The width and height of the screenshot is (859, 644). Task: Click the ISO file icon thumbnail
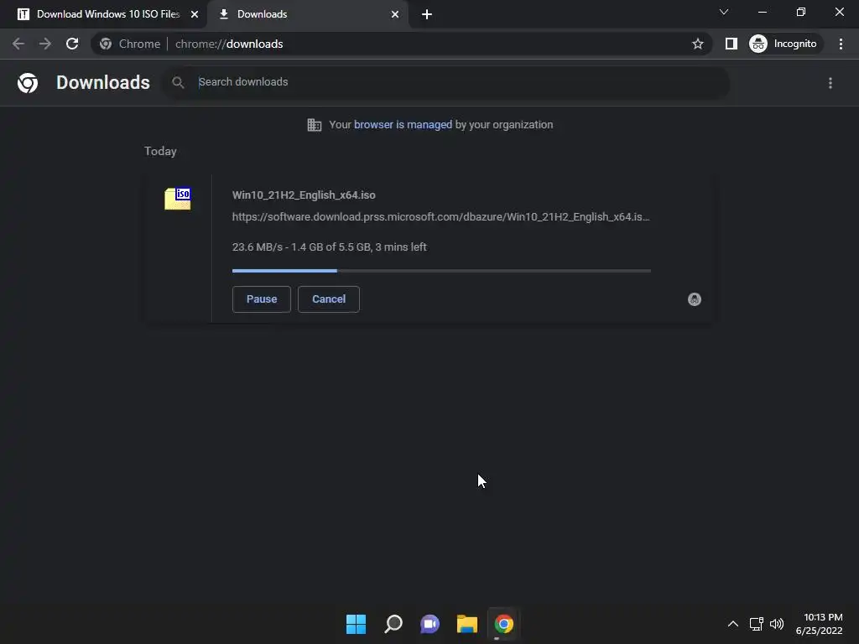(x=178, y=199)
